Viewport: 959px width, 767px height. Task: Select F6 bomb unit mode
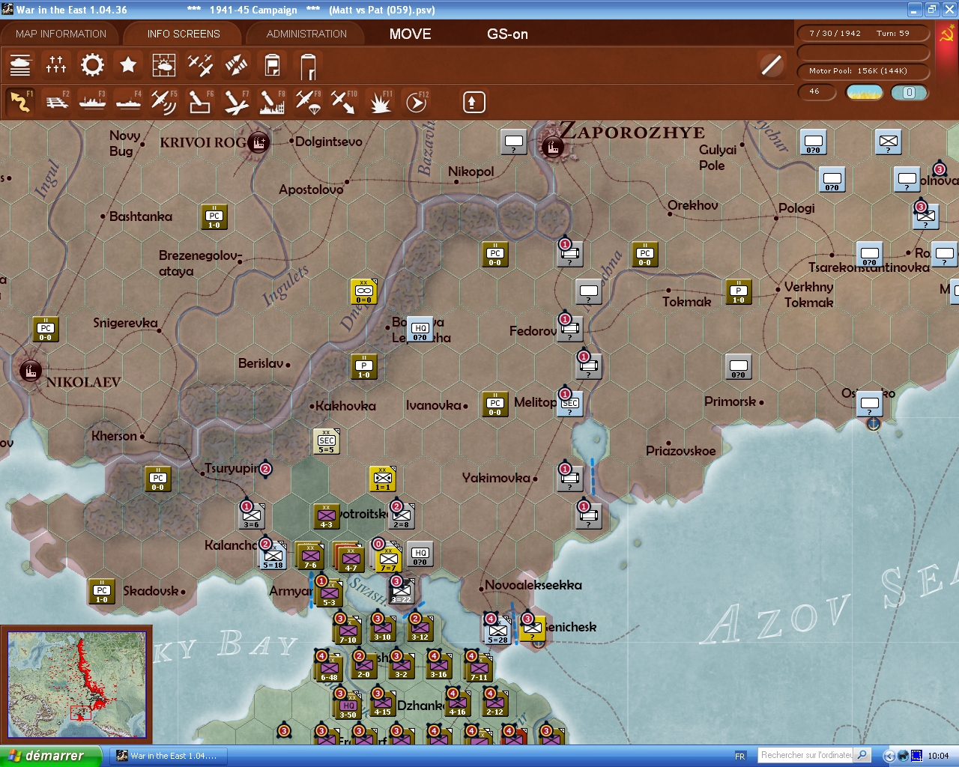[200, 102]
